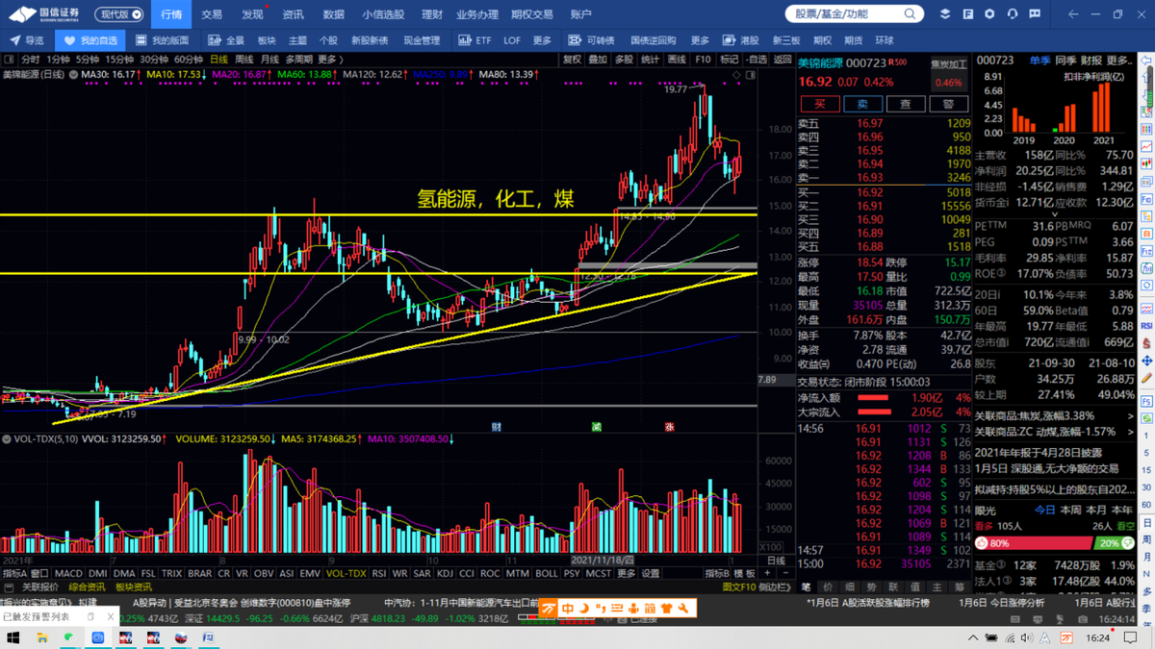Image resolution: width=1155 pixels, height=649 pixels.
Task: Expand 更多 after LOF in toolbar
Action: pyautogui.click(x=542, y=40)
